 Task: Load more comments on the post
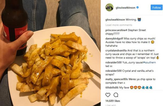click(x=119, y=25)
